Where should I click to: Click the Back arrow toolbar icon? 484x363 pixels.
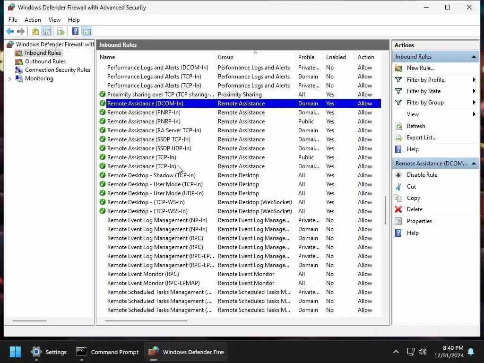[10, 31]
